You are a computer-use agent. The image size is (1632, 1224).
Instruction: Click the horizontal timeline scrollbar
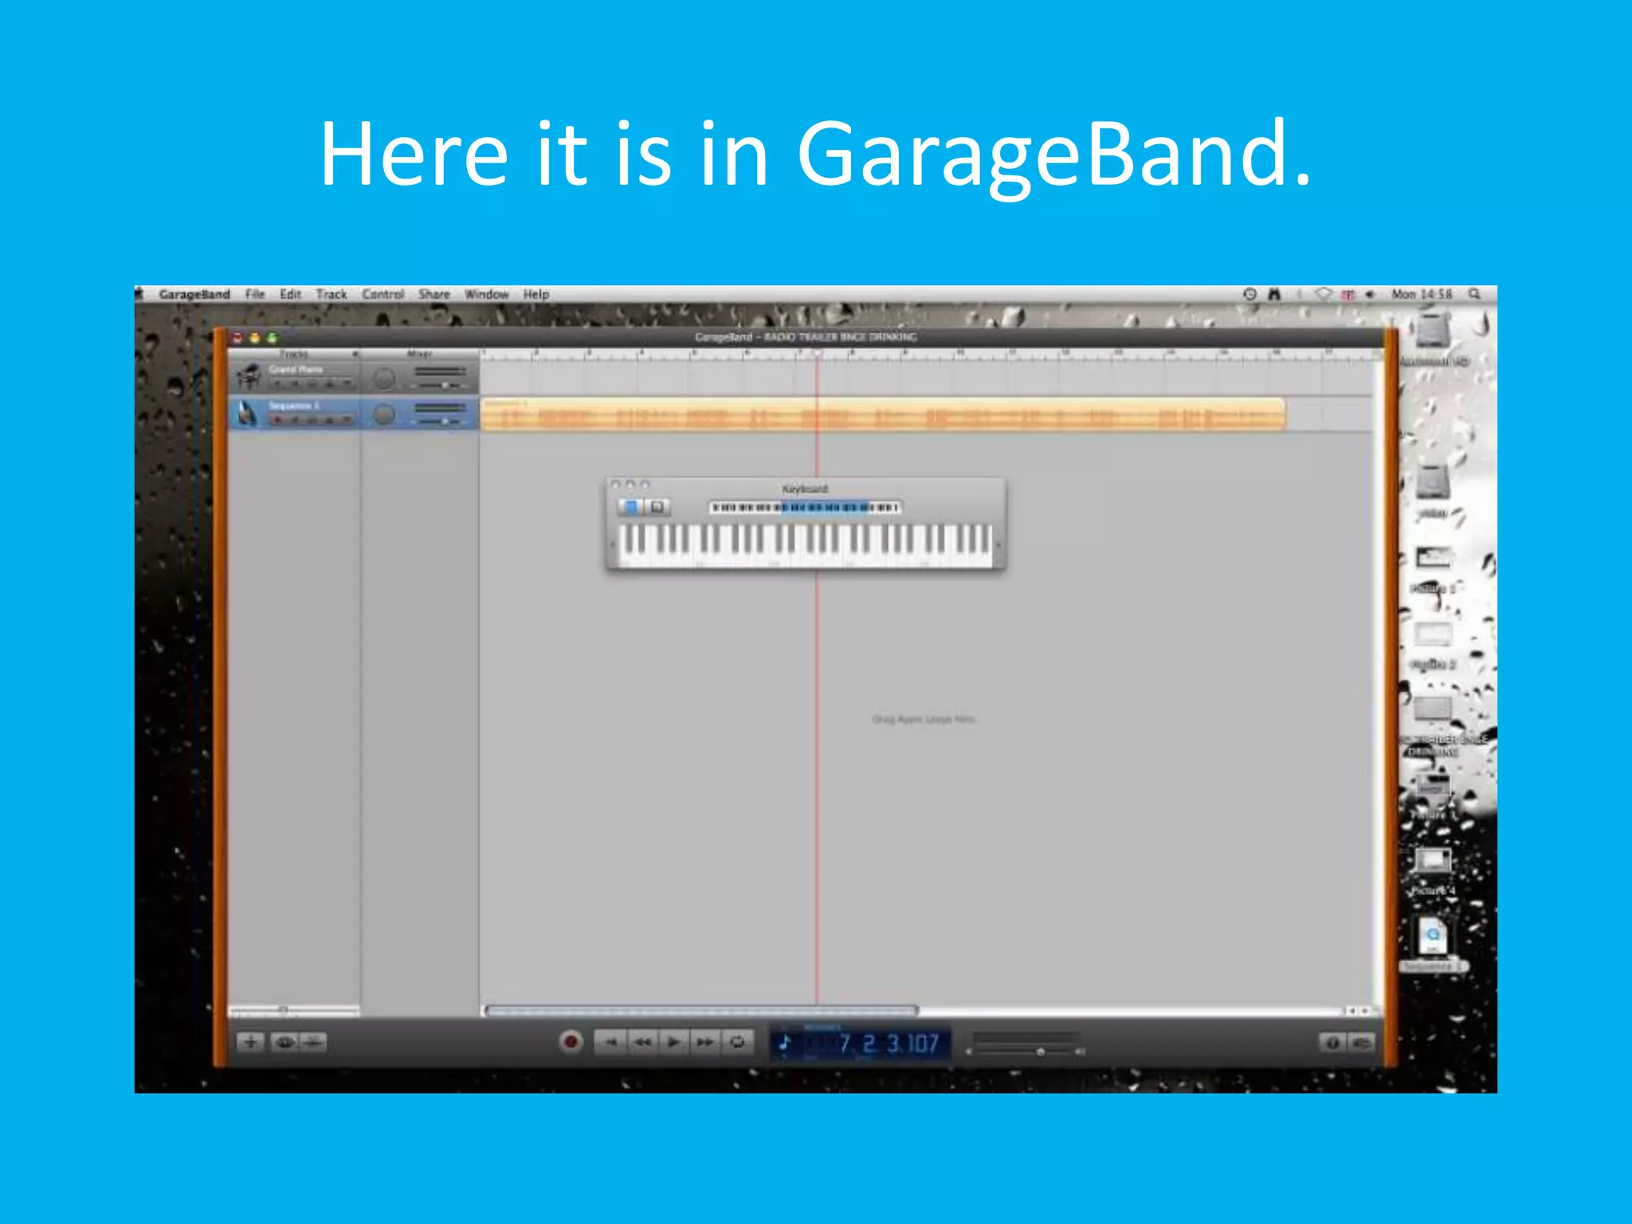click(x=701, y=1010)
